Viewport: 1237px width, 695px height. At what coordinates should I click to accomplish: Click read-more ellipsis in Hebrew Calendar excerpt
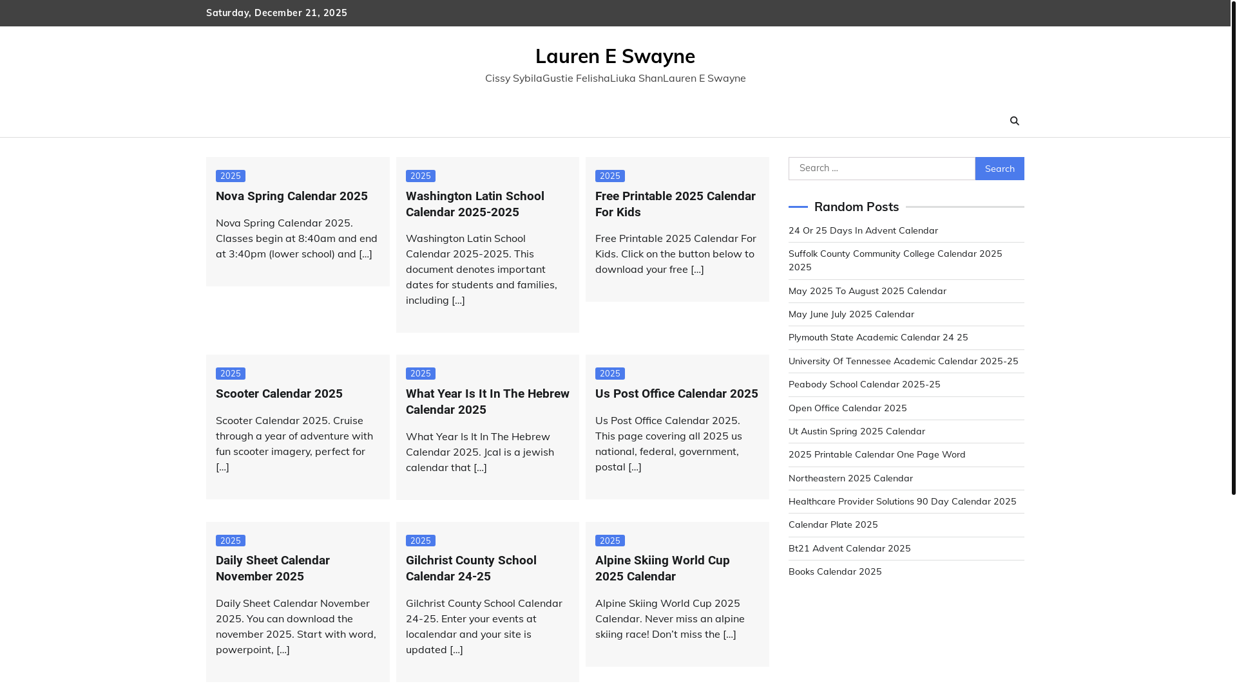(480, 467)
